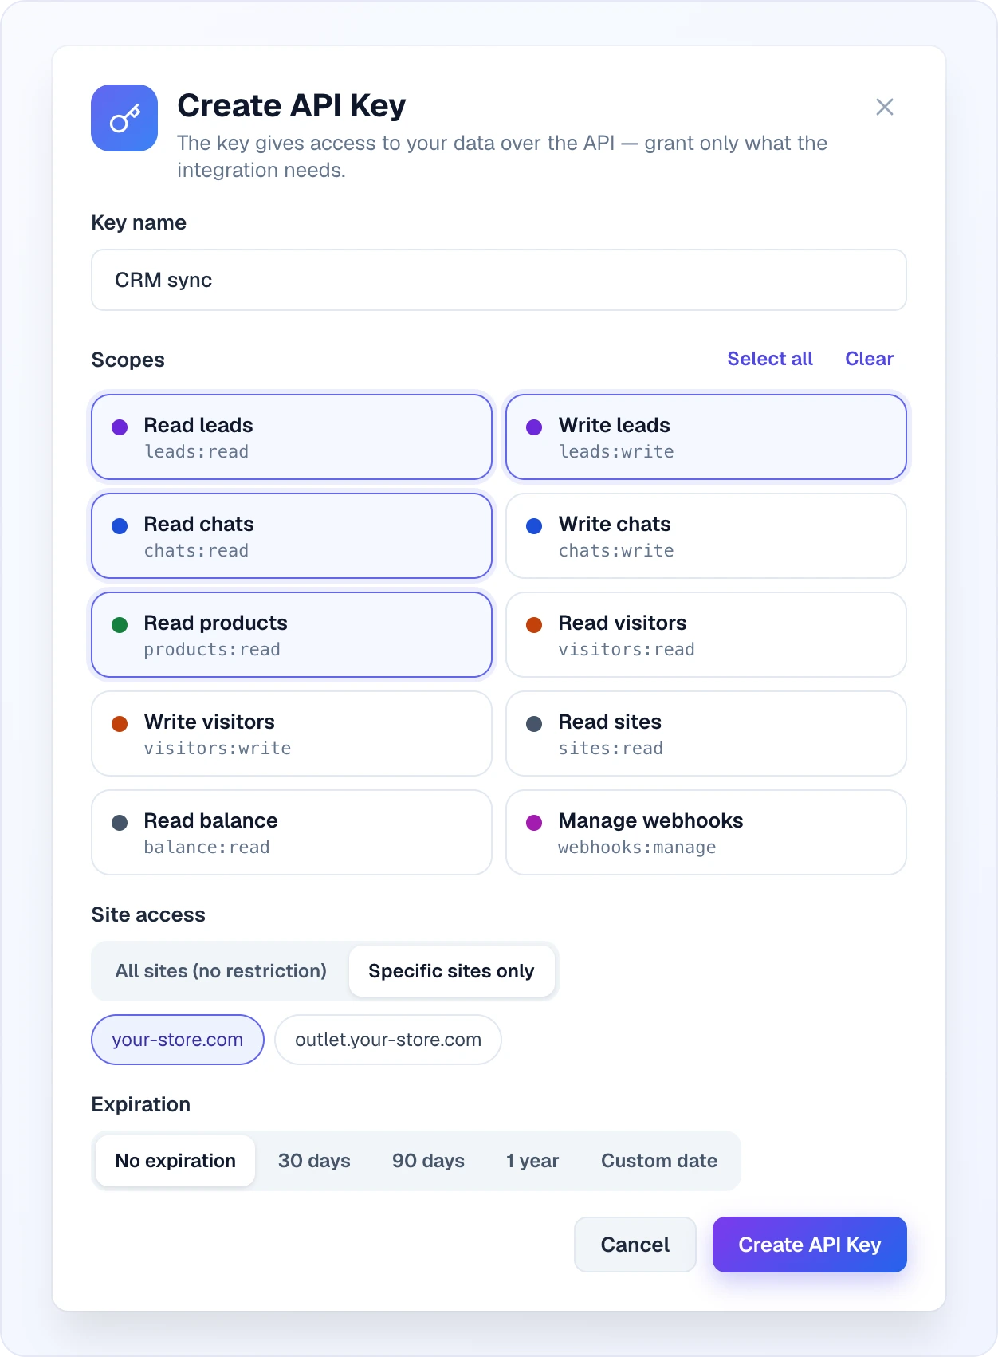Click the Expiration section label
Screen dimensions: 998x1357
pyautogui.click(x=141, y=1104)
